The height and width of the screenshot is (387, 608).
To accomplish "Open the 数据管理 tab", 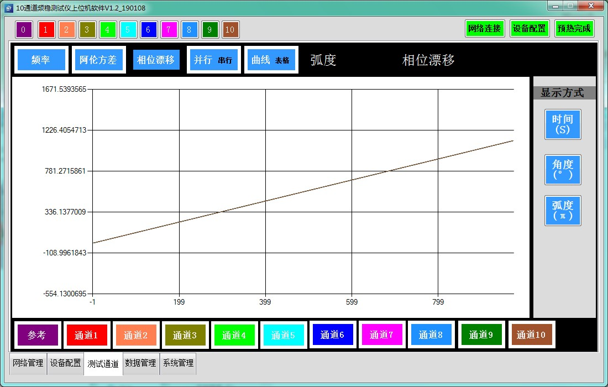I will click(141, 363).
